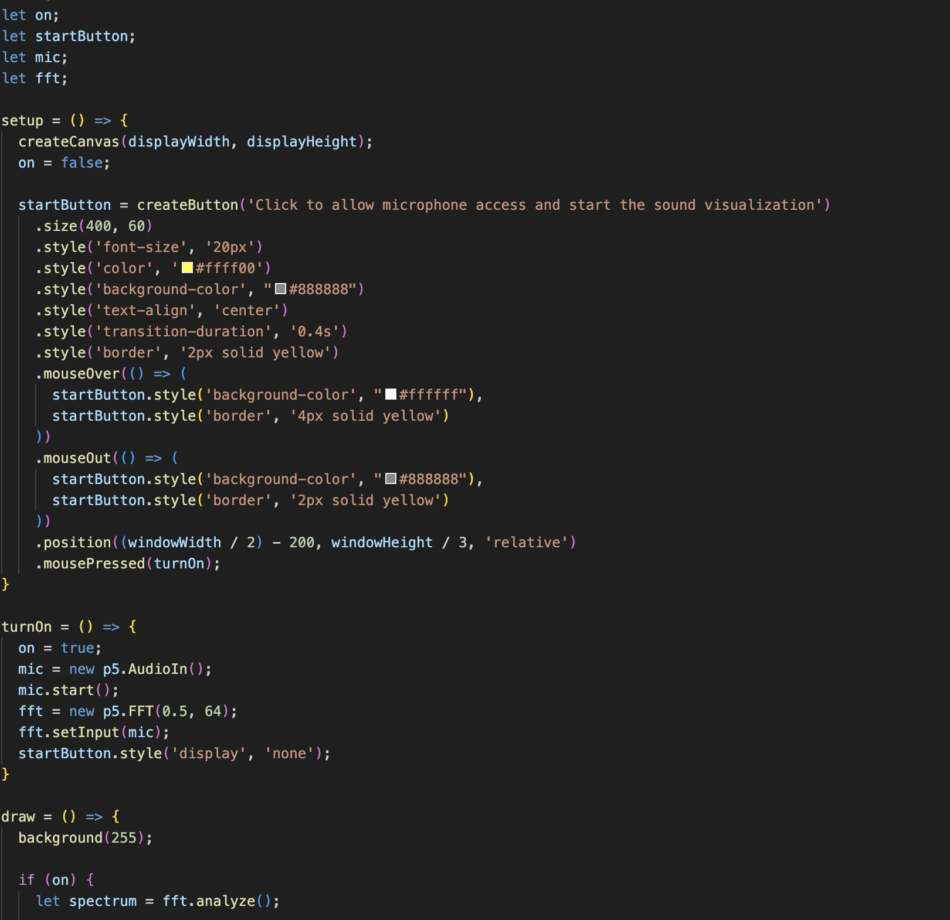Select the displayHeight argument

[301, 142]
